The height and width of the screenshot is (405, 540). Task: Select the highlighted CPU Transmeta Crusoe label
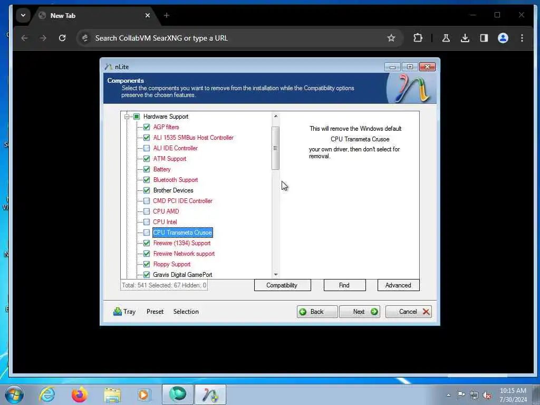pos(182,233)
